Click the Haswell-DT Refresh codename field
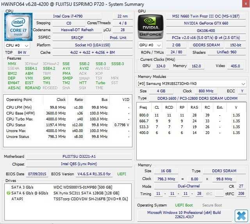The image size is (250, 224). pos(77,30)
